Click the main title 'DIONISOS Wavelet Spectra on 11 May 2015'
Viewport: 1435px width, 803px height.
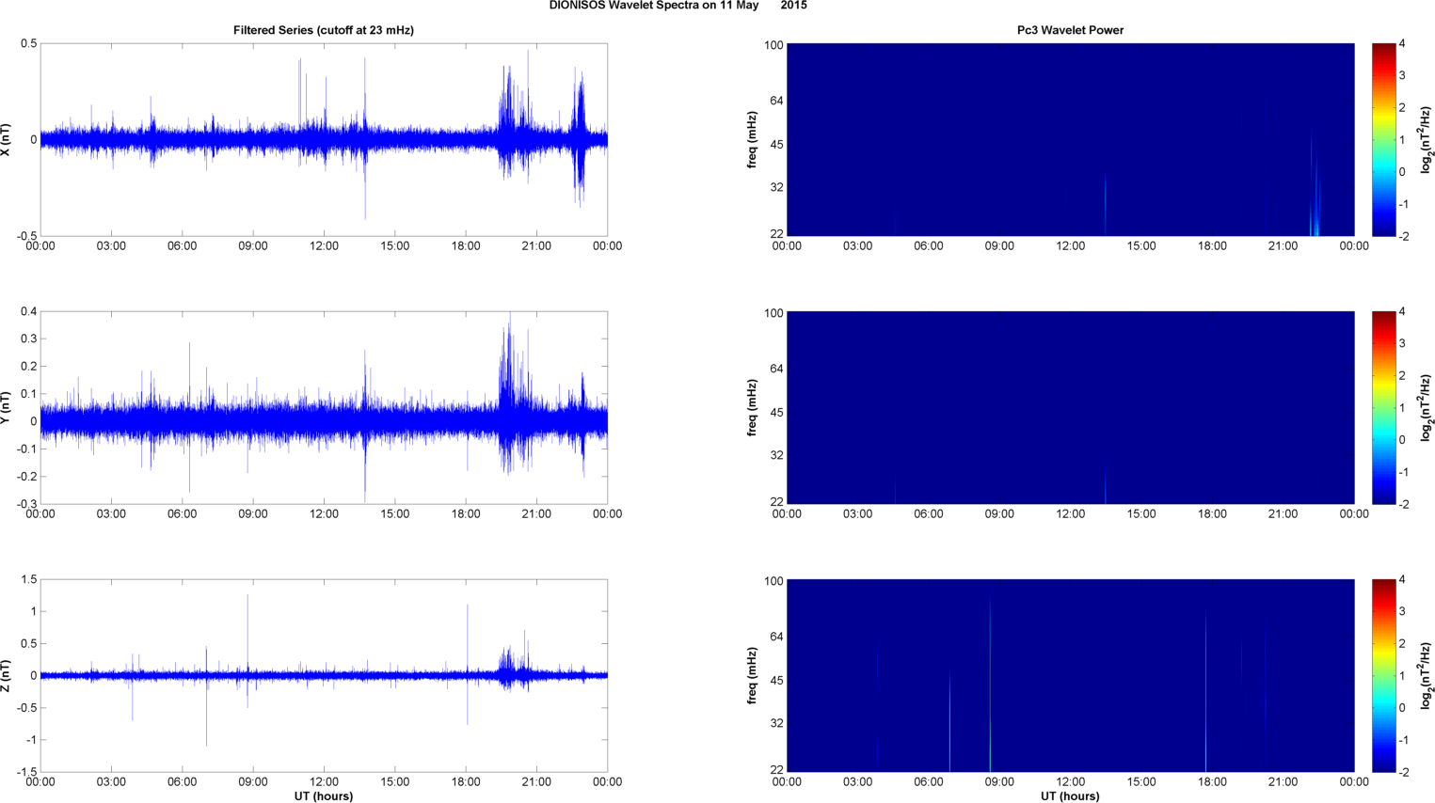[x=678, y=6]
